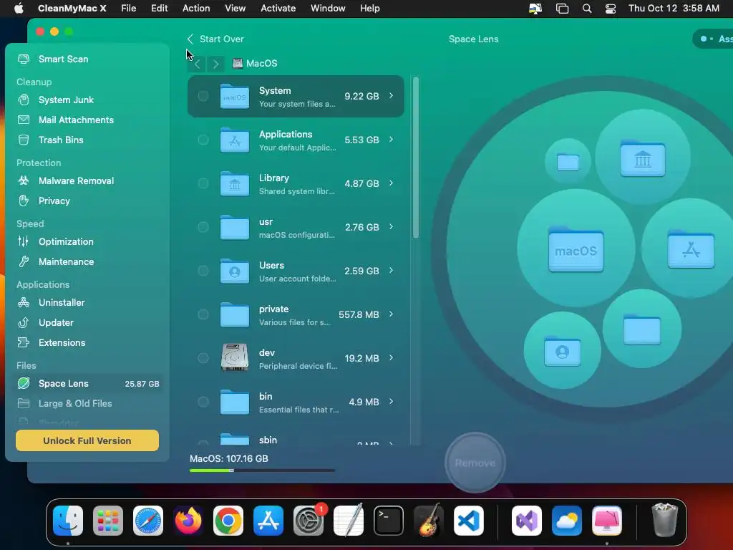Open the Apple menu

[18, 9]
